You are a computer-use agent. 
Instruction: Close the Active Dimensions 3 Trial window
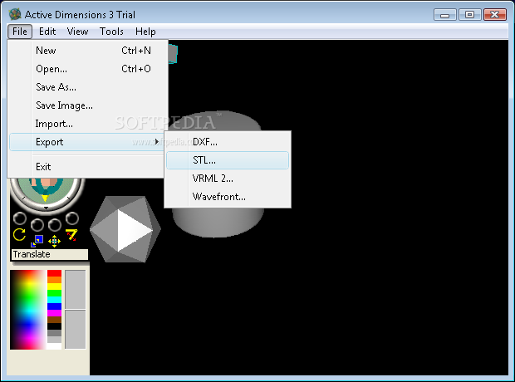click(494, 15)
